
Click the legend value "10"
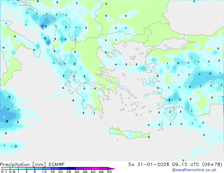[44, 172]
